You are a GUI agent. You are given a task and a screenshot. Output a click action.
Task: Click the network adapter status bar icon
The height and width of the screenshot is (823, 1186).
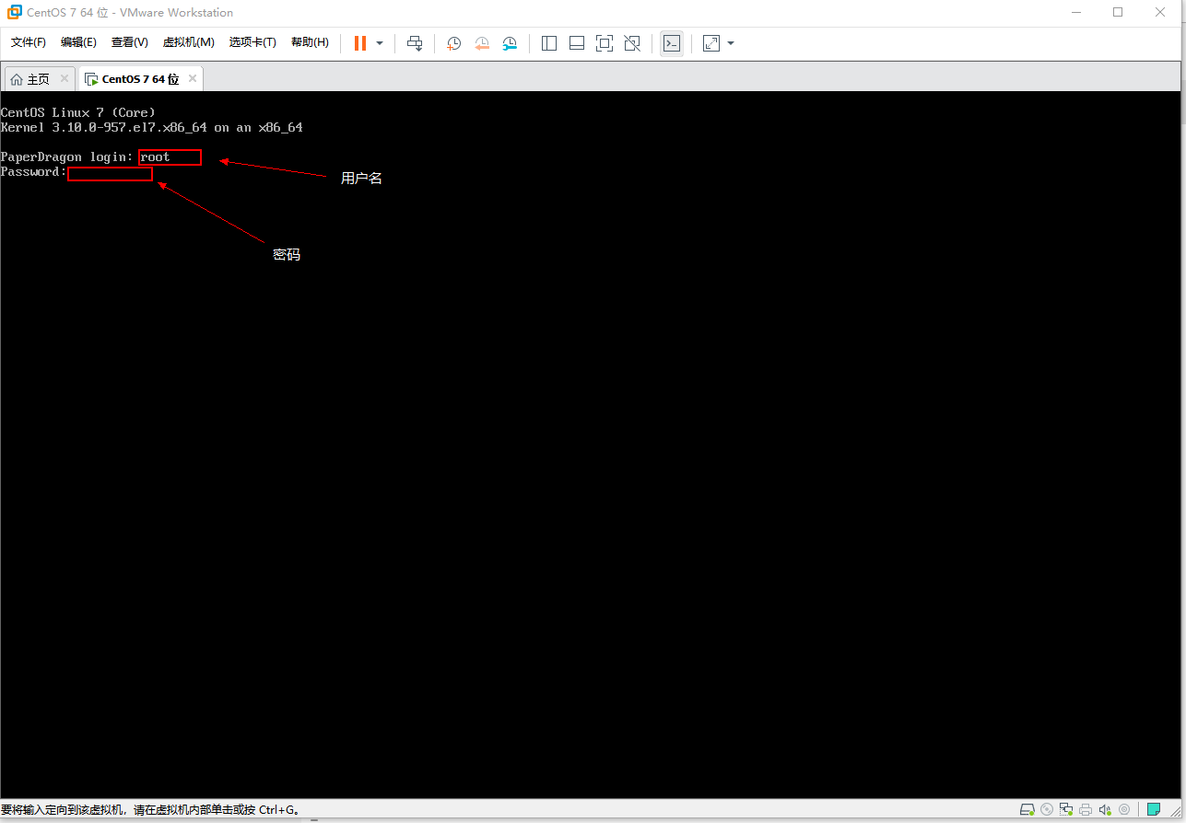tap(1066, 809)
